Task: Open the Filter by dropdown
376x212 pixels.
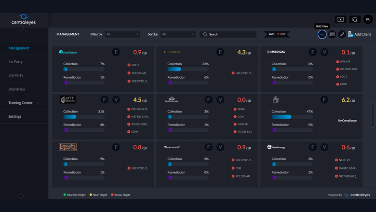Action: tap(122, 34)
